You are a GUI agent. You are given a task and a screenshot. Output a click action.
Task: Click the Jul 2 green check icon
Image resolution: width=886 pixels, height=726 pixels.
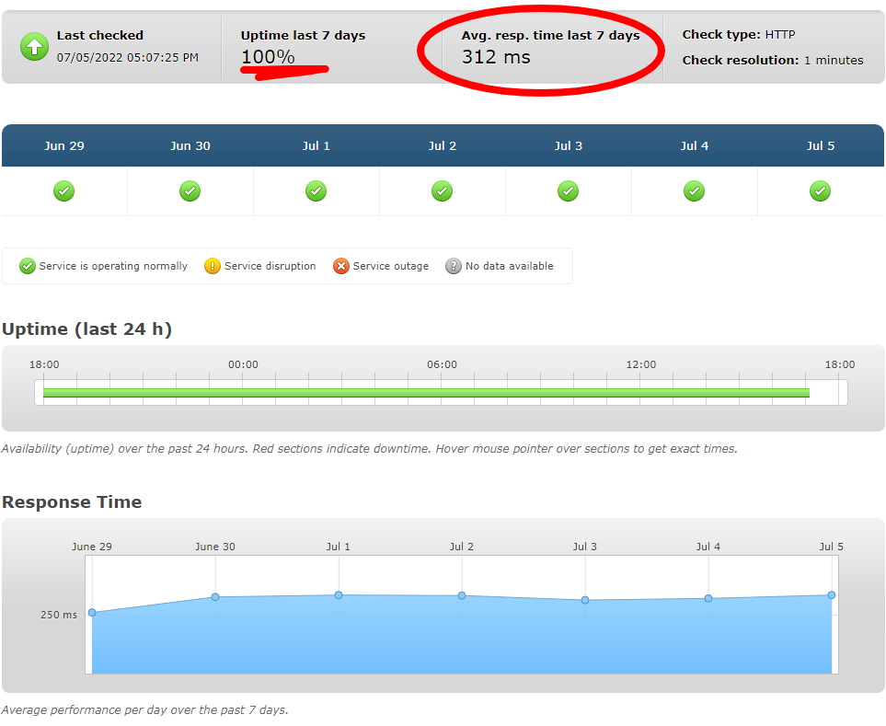click(442, 191)
